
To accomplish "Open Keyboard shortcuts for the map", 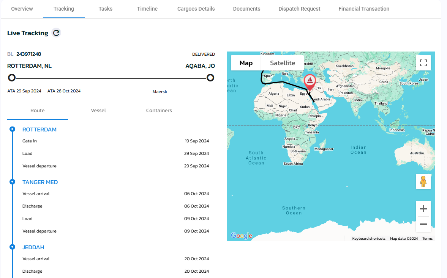I will coord(368,238).
